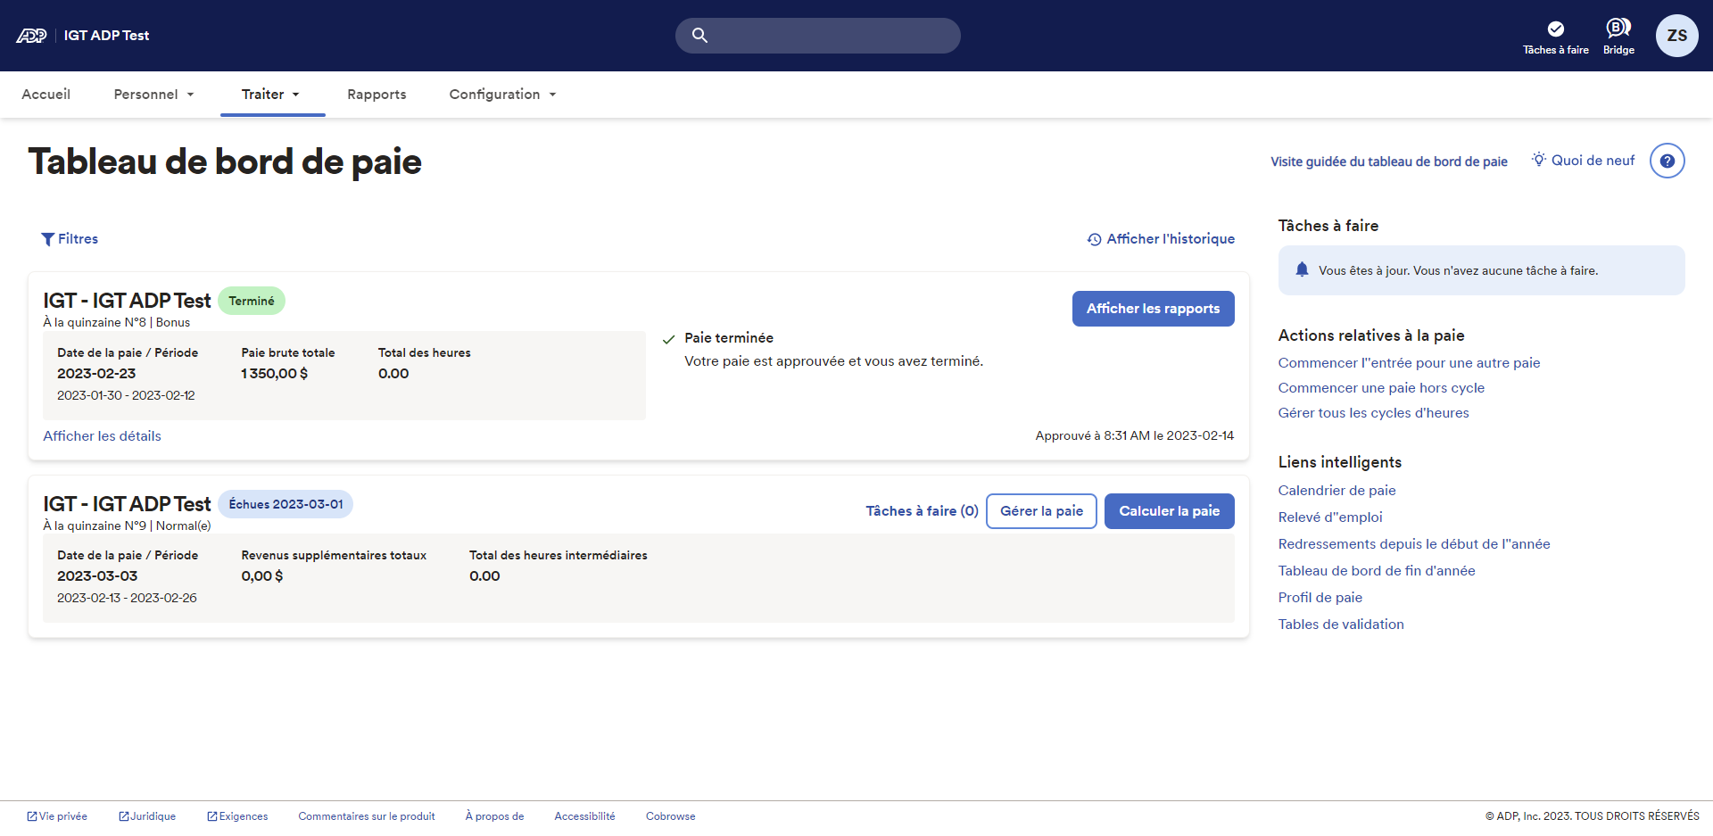Open Redressements depuis le début de l'année
The width and height of the screenshot is (1713, 836).
pyautogui.click(x=1414, y=544)
